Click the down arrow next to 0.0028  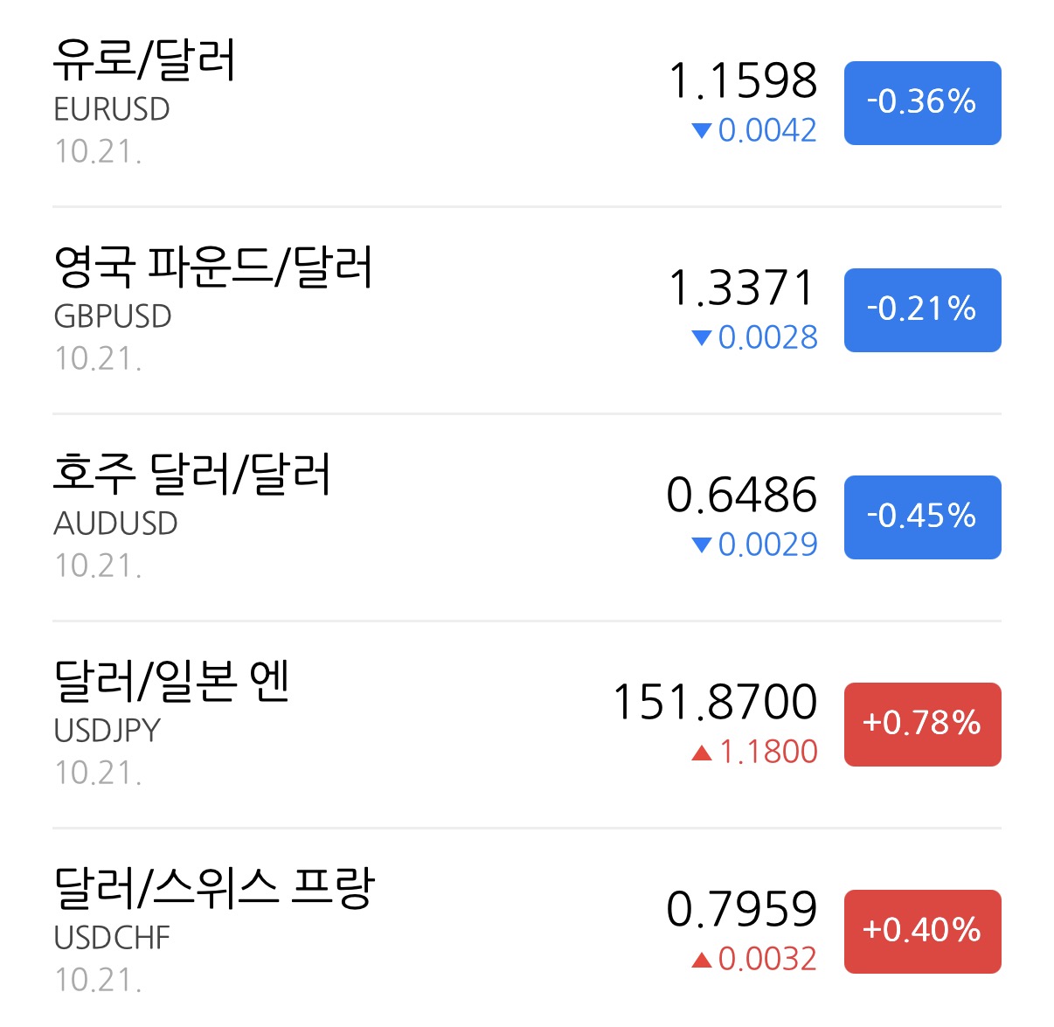(x=702, y=338)
